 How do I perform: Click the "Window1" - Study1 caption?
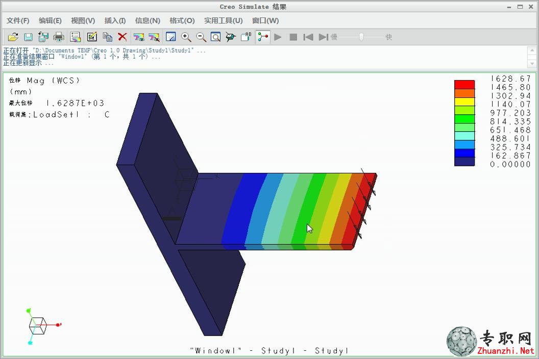click(x=269, y=351)
